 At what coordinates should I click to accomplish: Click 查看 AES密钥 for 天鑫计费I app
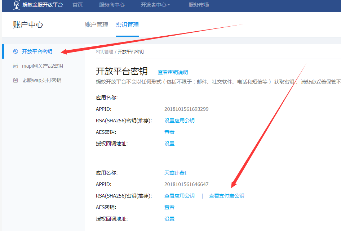[169, 207]
